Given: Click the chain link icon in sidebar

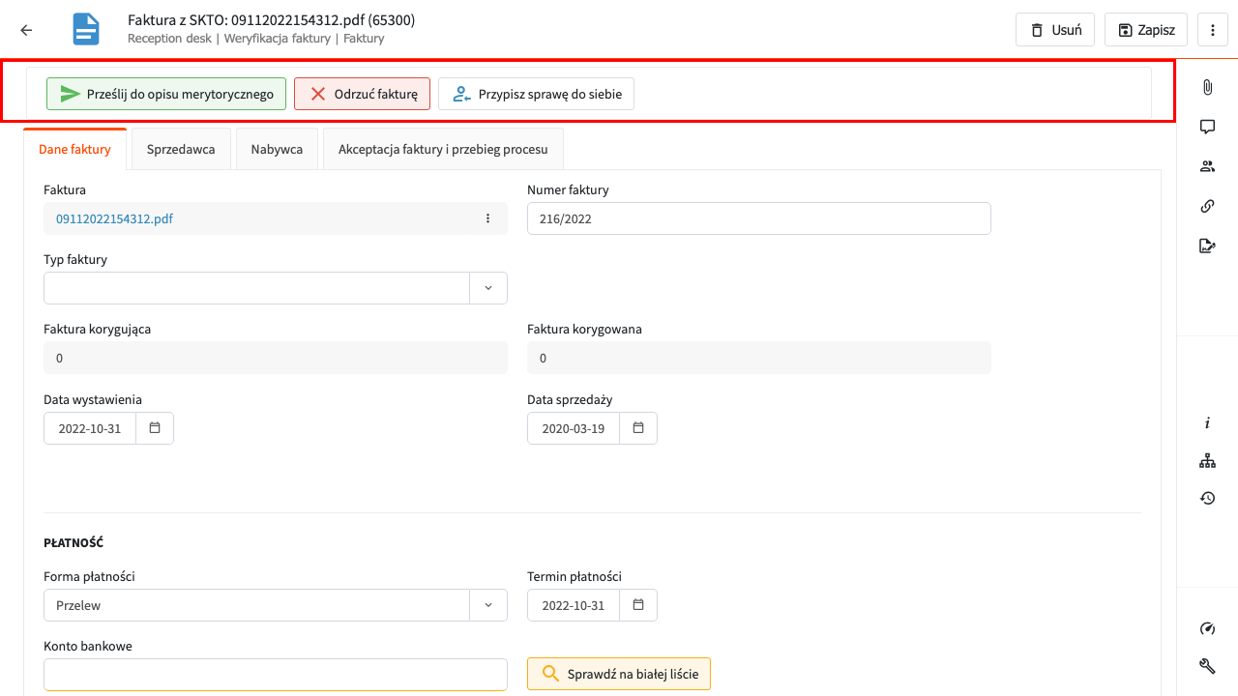Looking at the screenshot, I should 1207,206.
